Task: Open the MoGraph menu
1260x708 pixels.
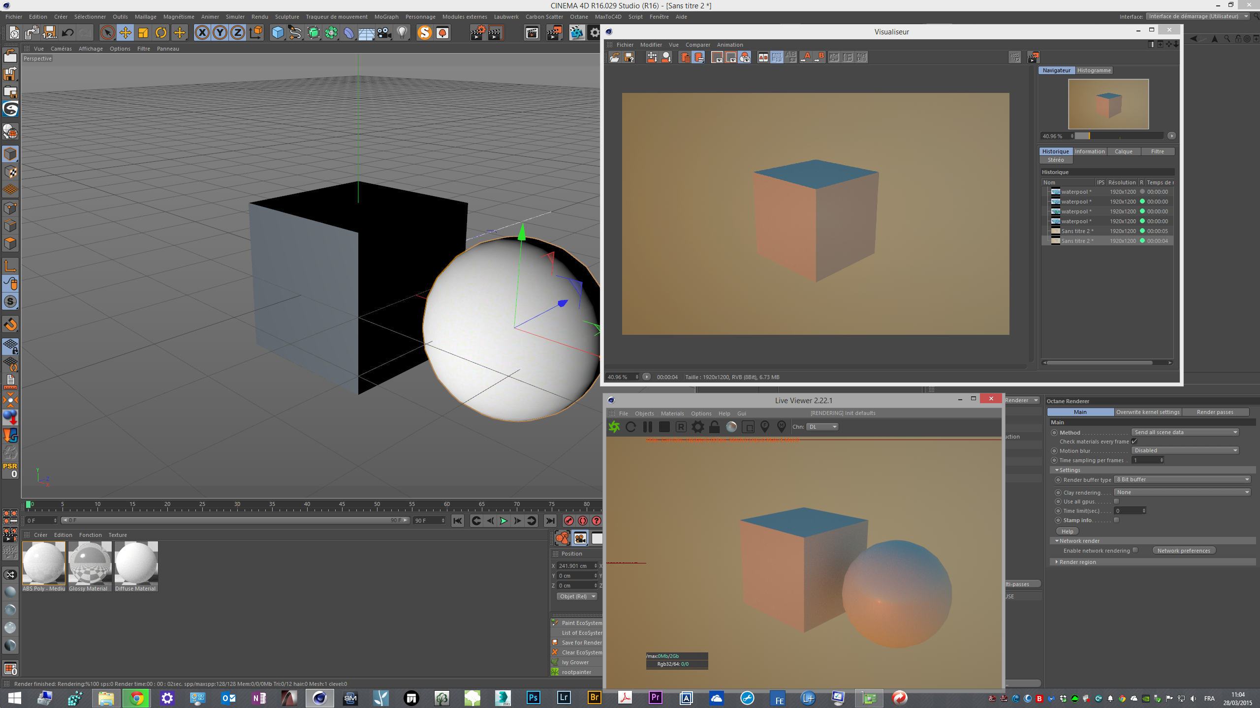Action: [x=386, y=17]
